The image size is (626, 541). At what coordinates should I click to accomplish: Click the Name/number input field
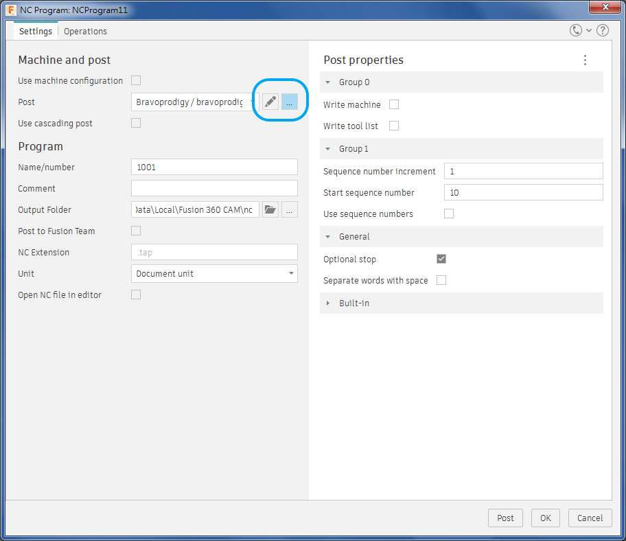click(x=214, y=168)
